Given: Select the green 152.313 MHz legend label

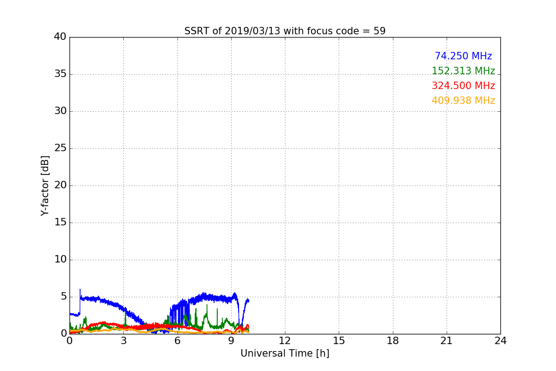Looking at the screenshot, I should [x=463, y=71].
